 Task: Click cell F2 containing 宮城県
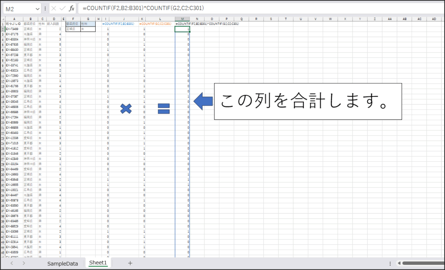click(73, 29)
